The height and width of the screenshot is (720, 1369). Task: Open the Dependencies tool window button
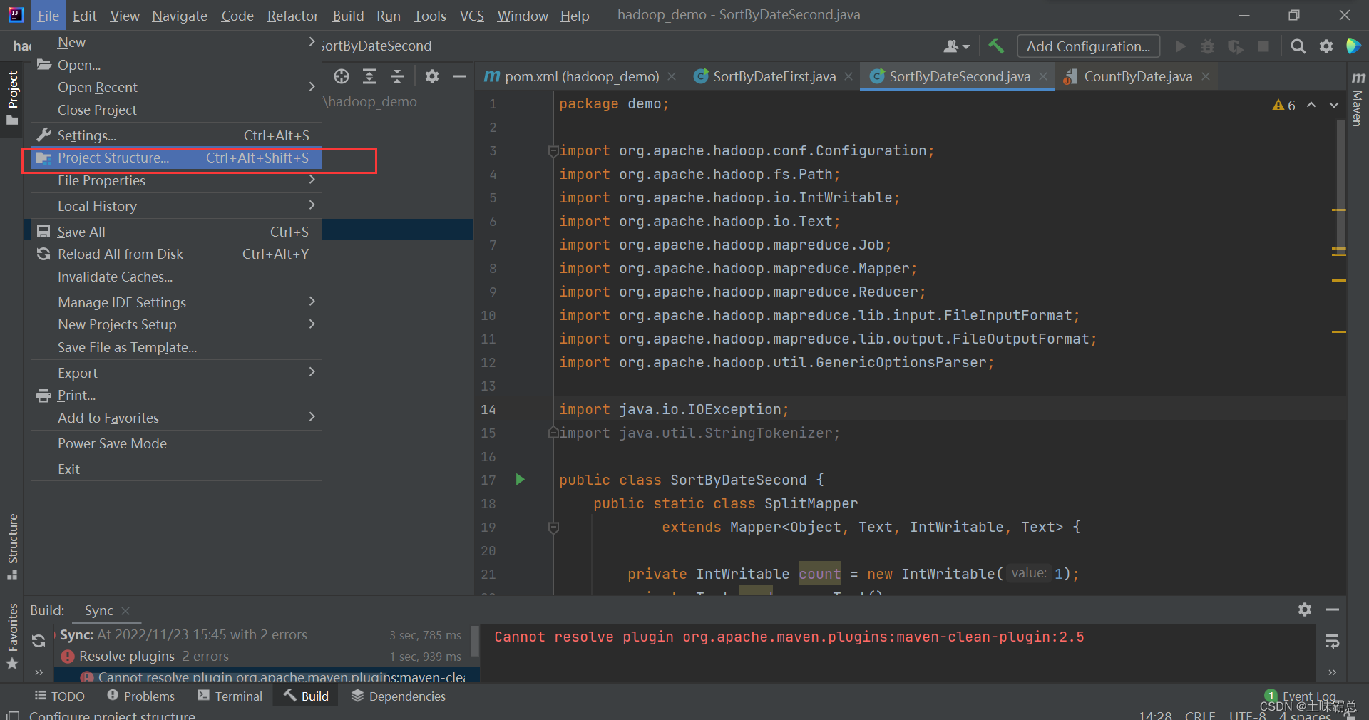coord(399,696)
